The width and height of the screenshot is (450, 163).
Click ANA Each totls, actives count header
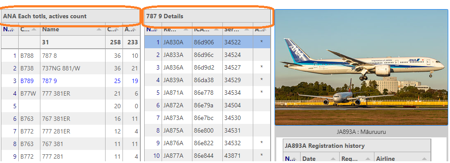pos(71,16)
